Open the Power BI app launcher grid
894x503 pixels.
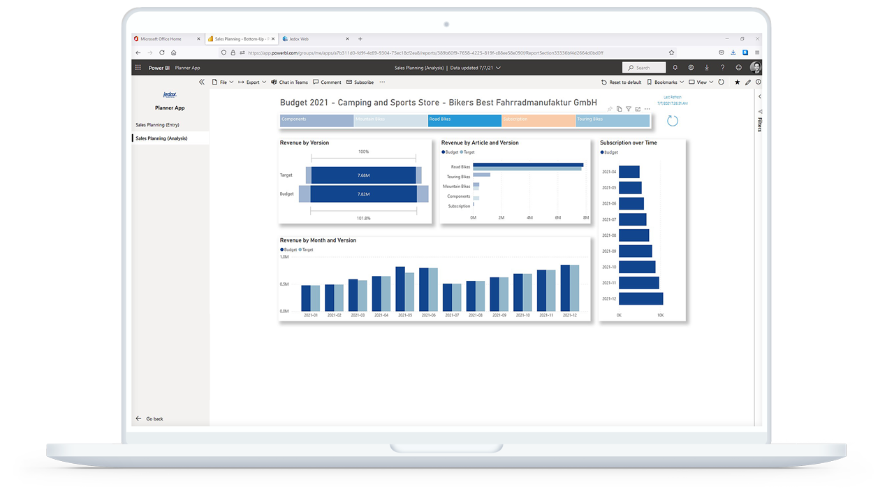[x=138, y=68]
